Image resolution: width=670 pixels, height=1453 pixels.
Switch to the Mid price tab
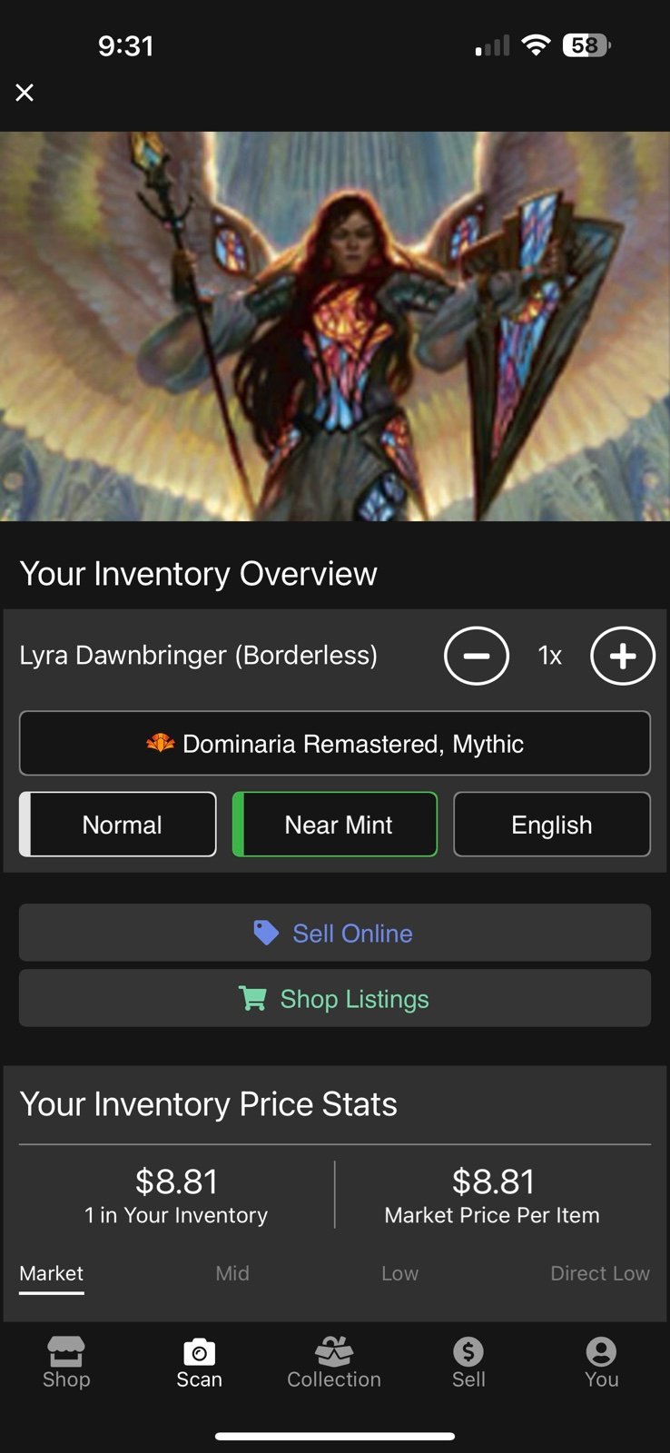(x=232, y=1273)
